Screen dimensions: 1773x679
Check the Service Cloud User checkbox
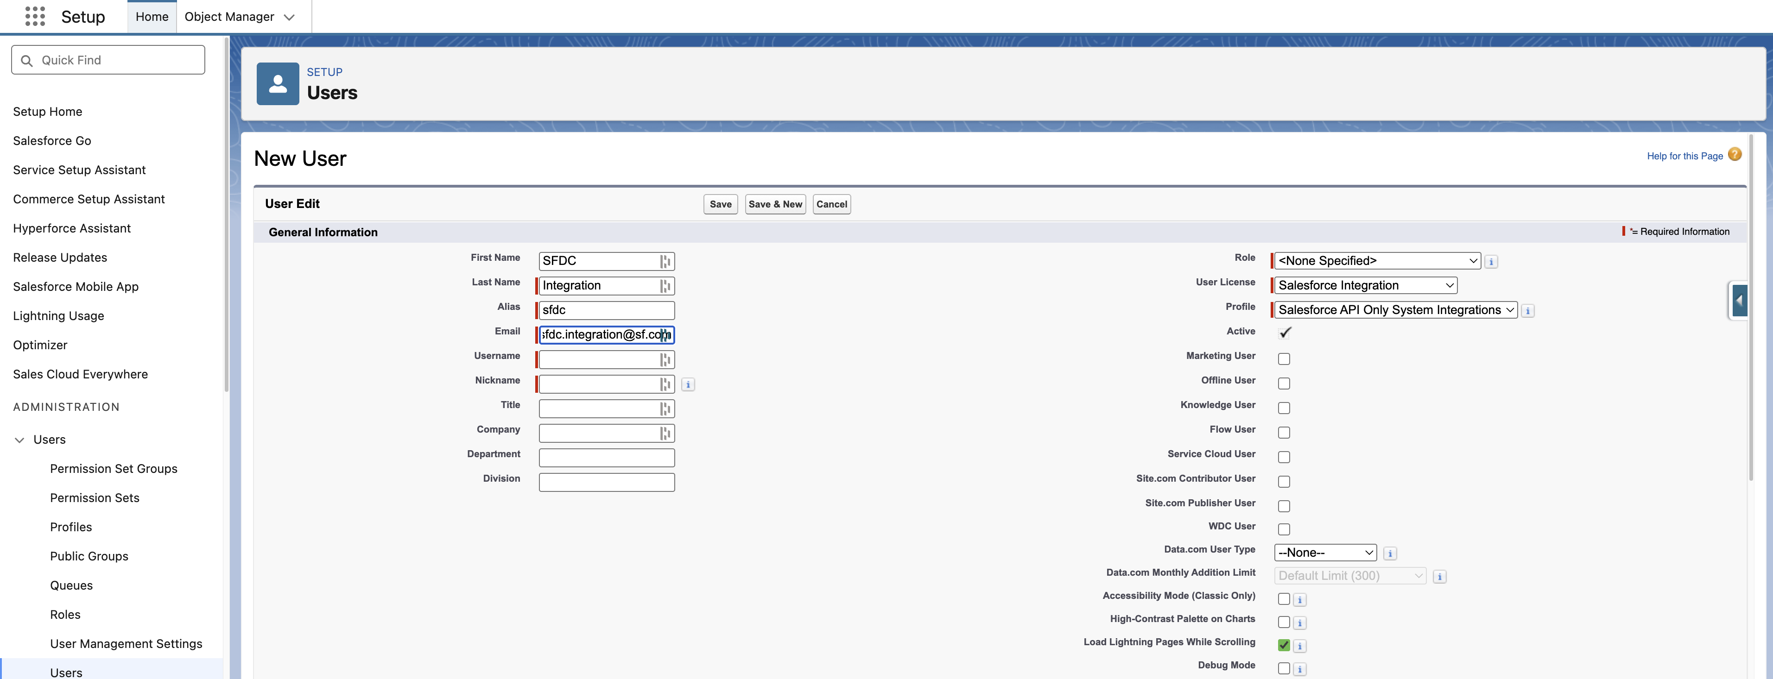point(1284,458)
